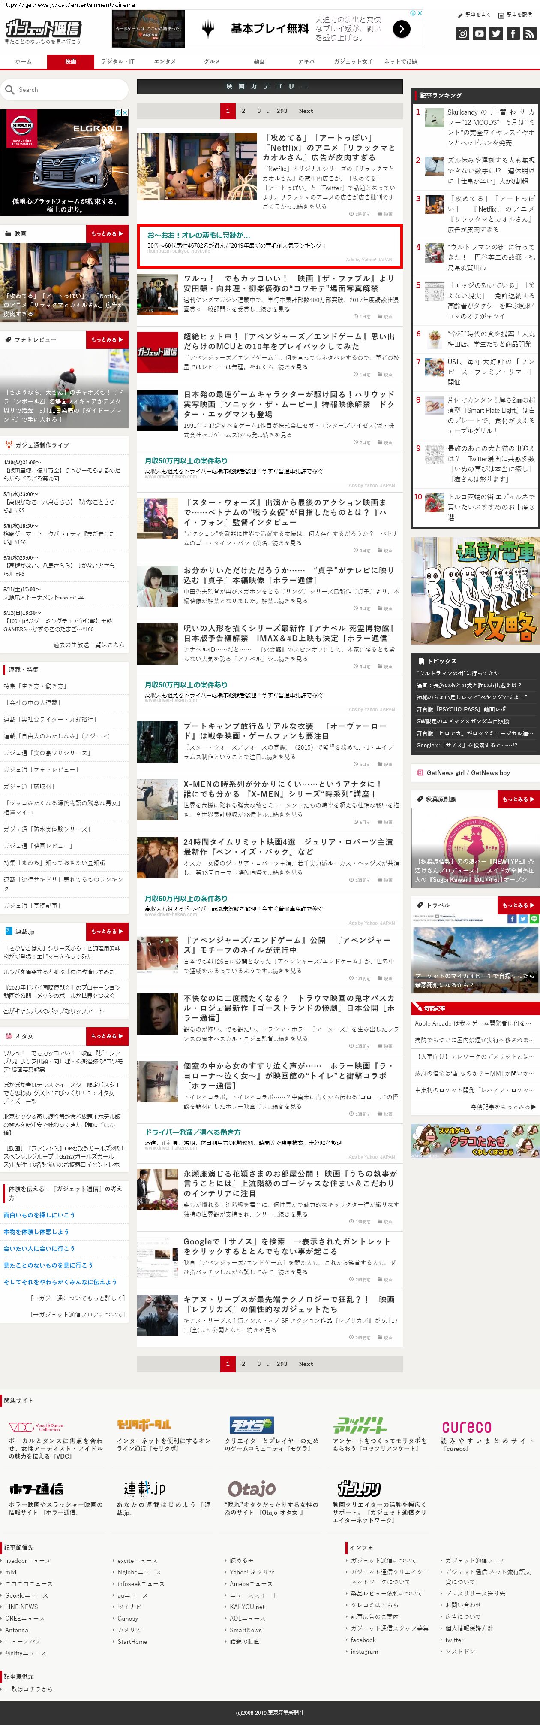Click the livedoorニュース footer link

pos(27,1560)
